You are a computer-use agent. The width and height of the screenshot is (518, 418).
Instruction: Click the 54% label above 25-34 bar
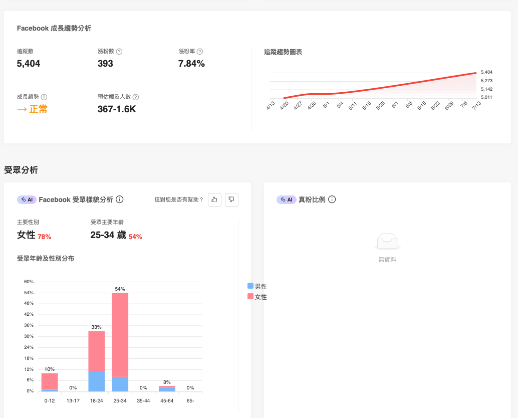tap(120, 289)
